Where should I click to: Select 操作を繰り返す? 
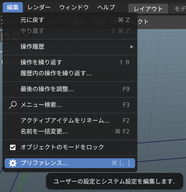[70, 62]
